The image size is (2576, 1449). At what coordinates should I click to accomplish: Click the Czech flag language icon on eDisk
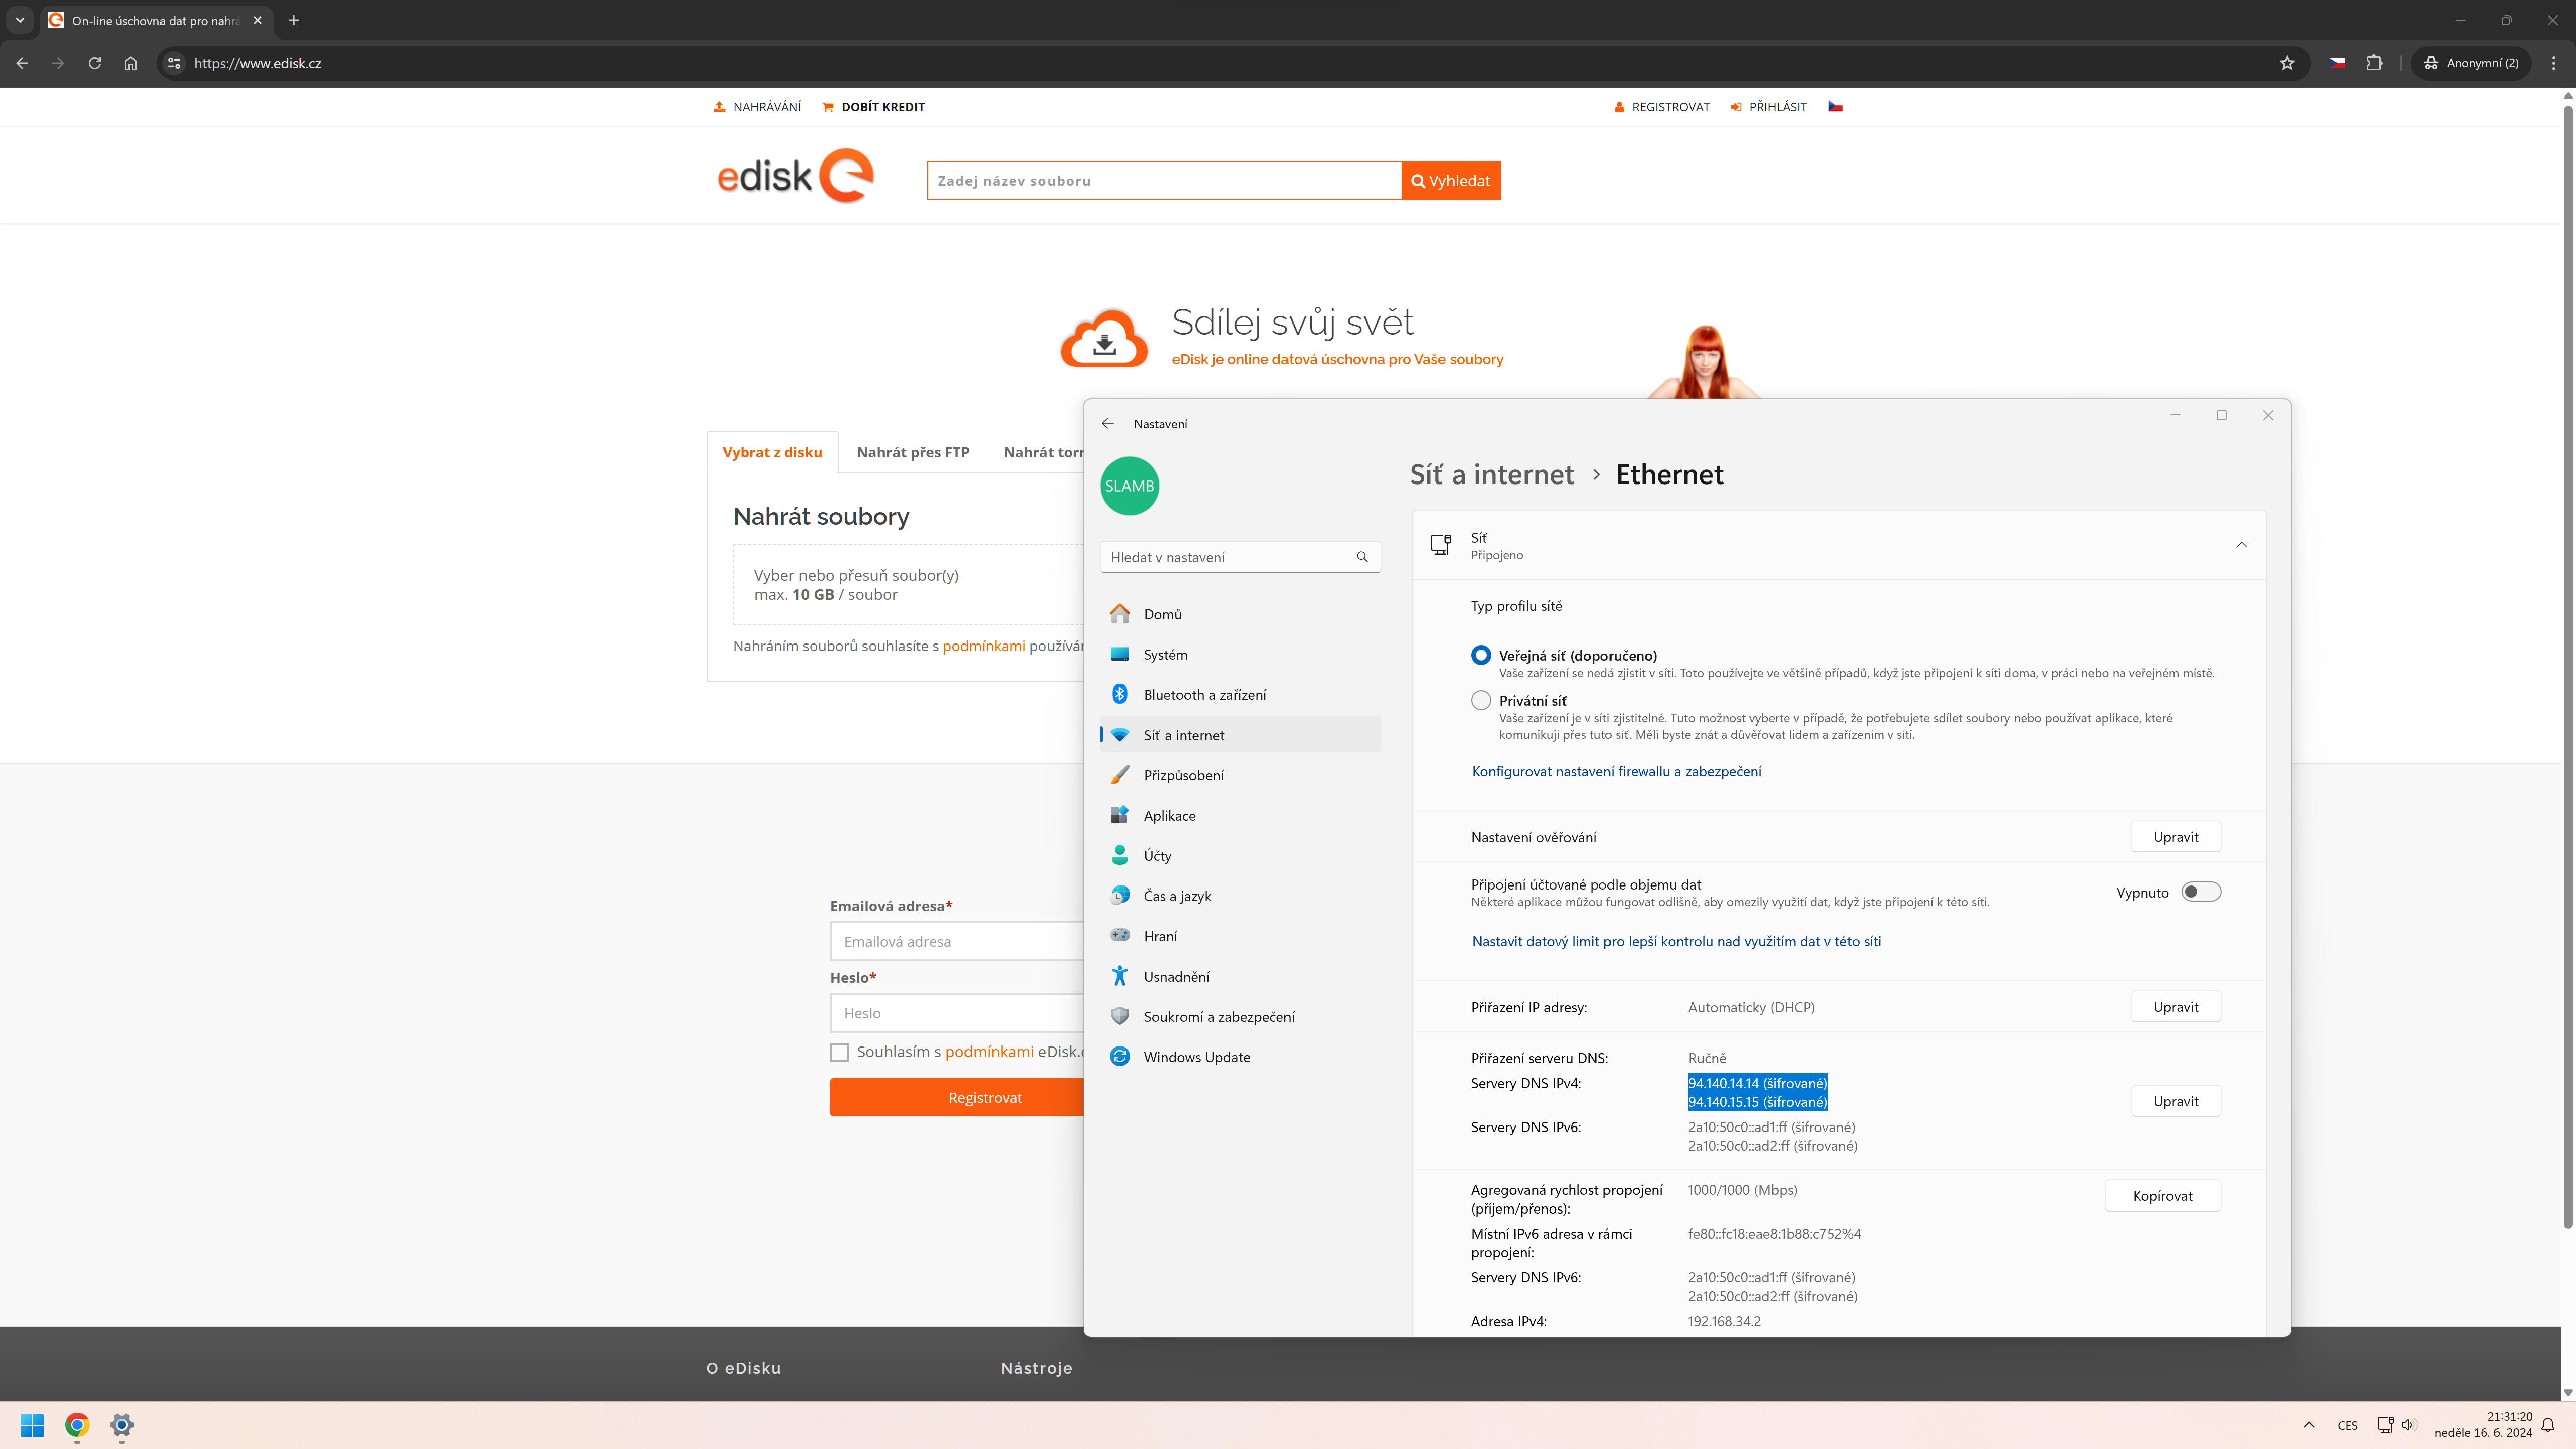[x=1836, y=106]
